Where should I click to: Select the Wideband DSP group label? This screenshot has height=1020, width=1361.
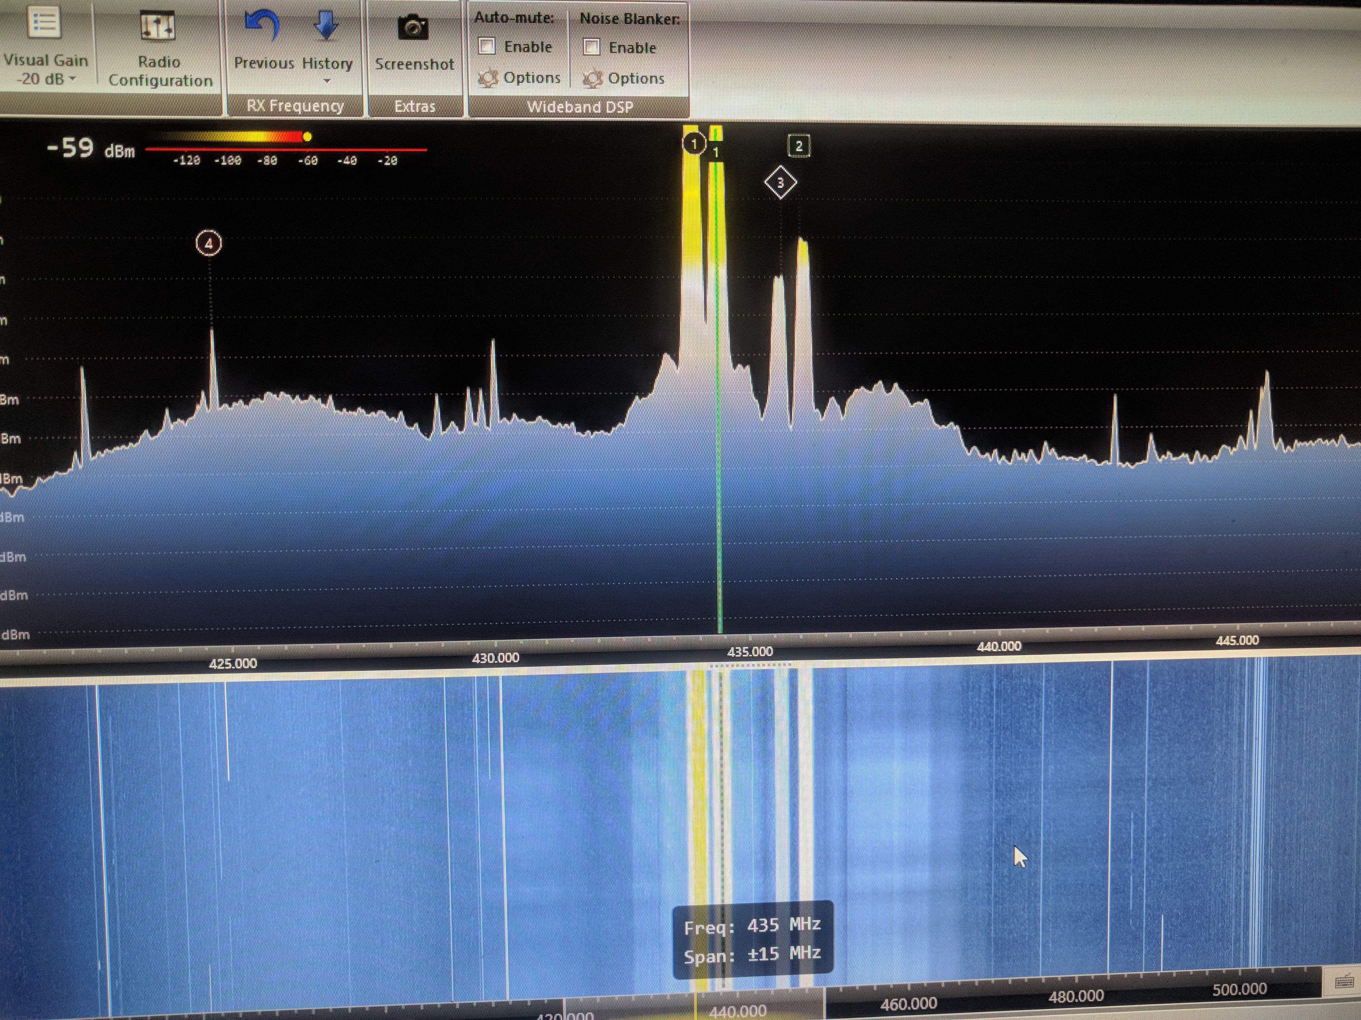tap(580, 107)
